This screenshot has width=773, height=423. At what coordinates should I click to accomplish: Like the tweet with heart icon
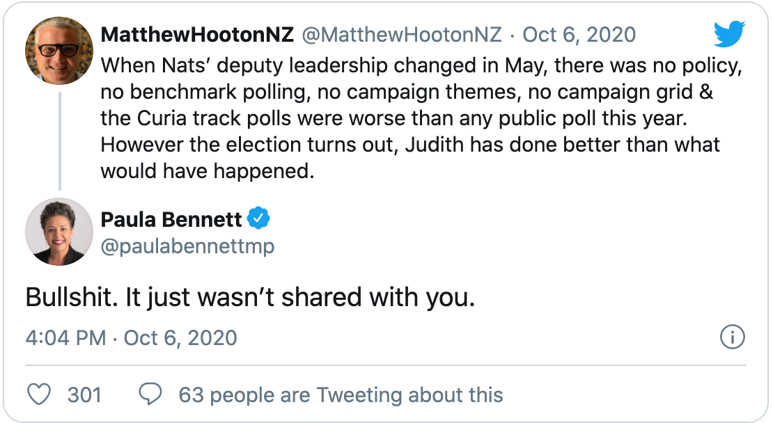pyautogui.click(x=38, y=394)
